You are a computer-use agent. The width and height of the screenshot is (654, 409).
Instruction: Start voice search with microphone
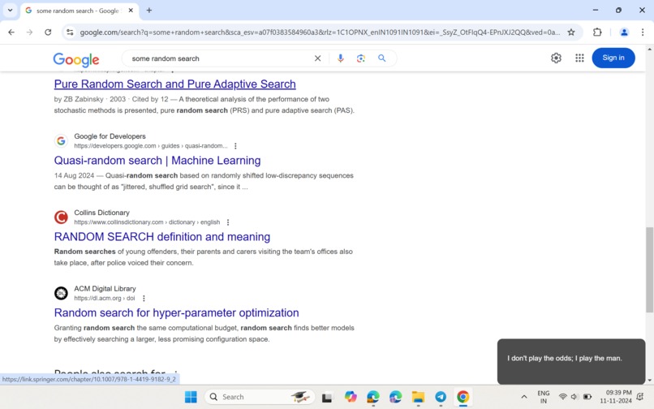point(340,58)
